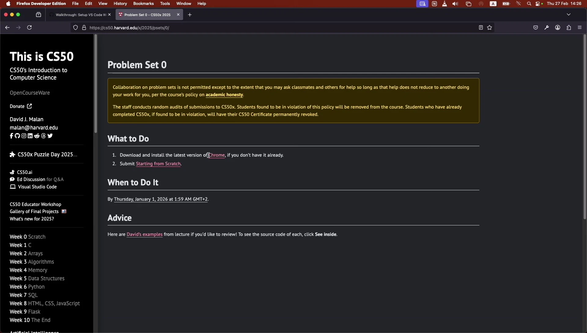The height and width of the screenshot is (333, 587).
Task: Click the forward navigation arrow
Action: (18, 28)
